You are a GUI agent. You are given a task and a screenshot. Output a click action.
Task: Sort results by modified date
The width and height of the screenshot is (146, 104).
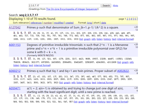tap(59, 23)
